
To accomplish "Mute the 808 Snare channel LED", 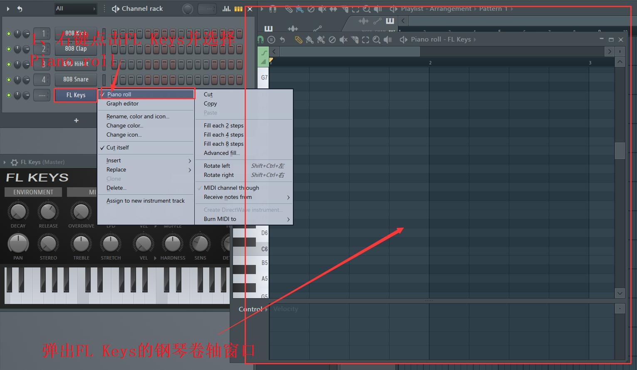I will coord(8,79).
